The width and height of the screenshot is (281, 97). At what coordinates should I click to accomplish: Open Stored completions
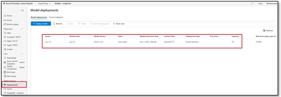tap(14, 67)
